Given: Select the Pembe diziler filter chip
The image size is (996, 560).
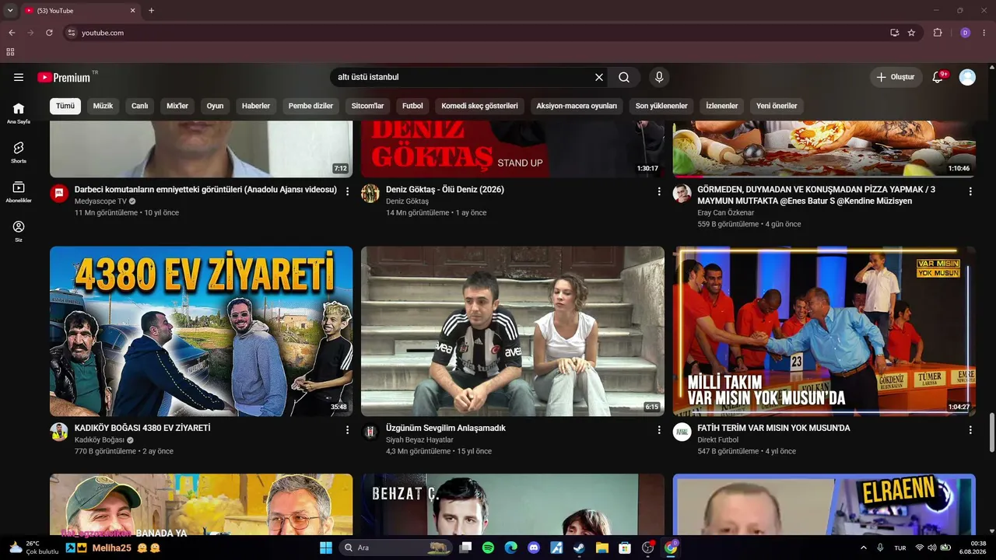Looking at the screenshot, I should pos(310,106).
